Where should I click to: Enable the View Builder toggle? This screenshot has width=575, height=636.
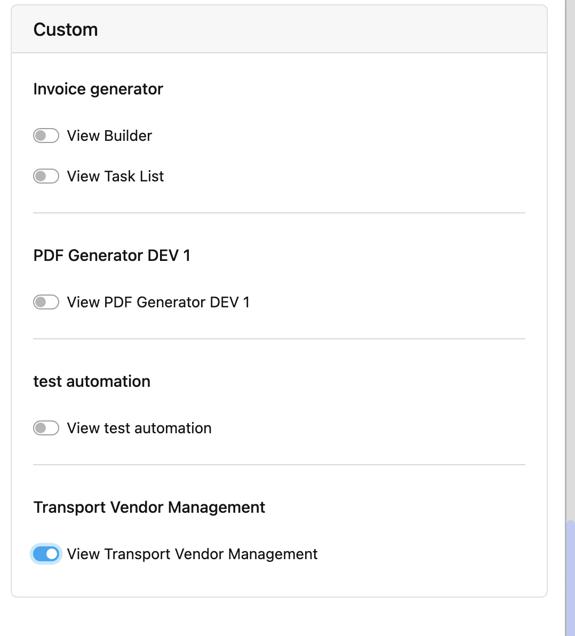point(46,136)
